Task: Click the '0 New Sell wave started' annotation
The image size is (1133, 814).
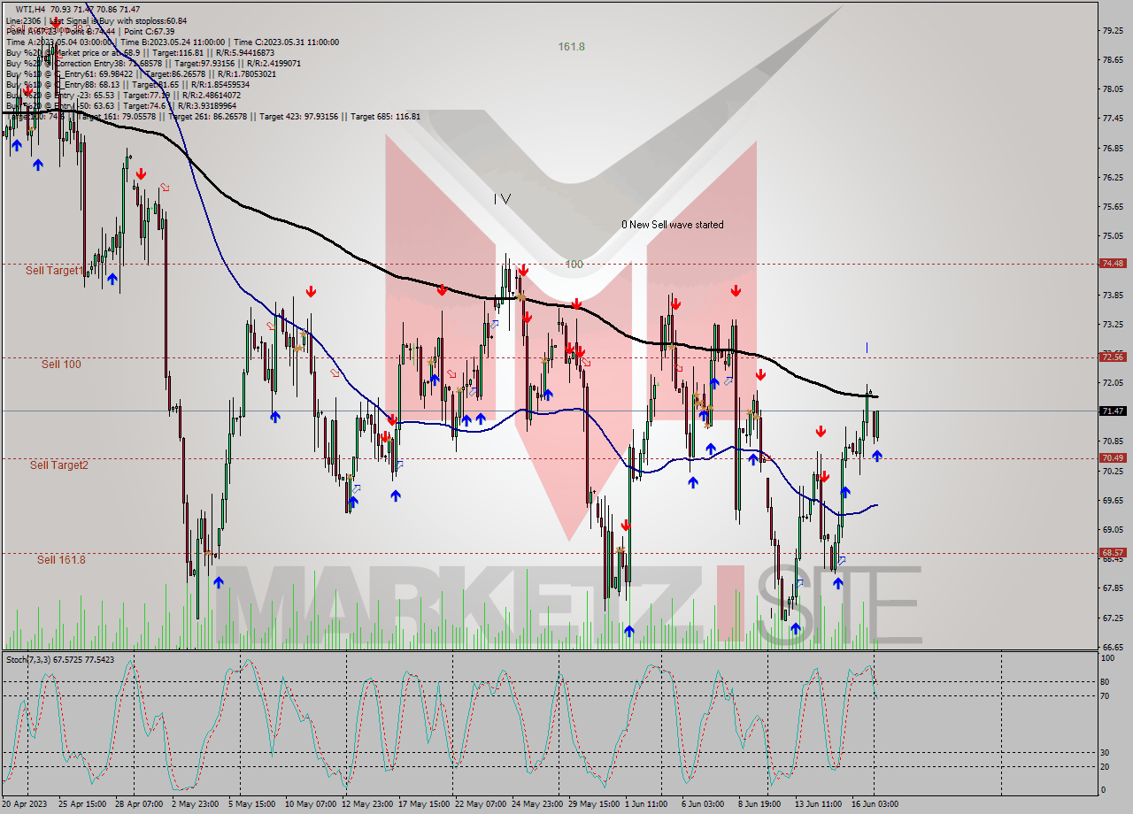Action: [672, 225]
